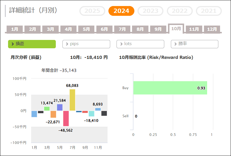Viewport: 231px width, 156px height.
Task: Switch to the 9月 tab
Action: click(158, 29)
